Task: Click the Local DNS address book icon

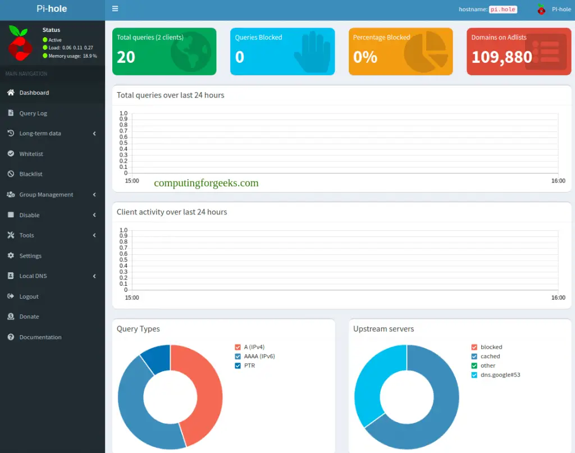Action: pos(11,276)
